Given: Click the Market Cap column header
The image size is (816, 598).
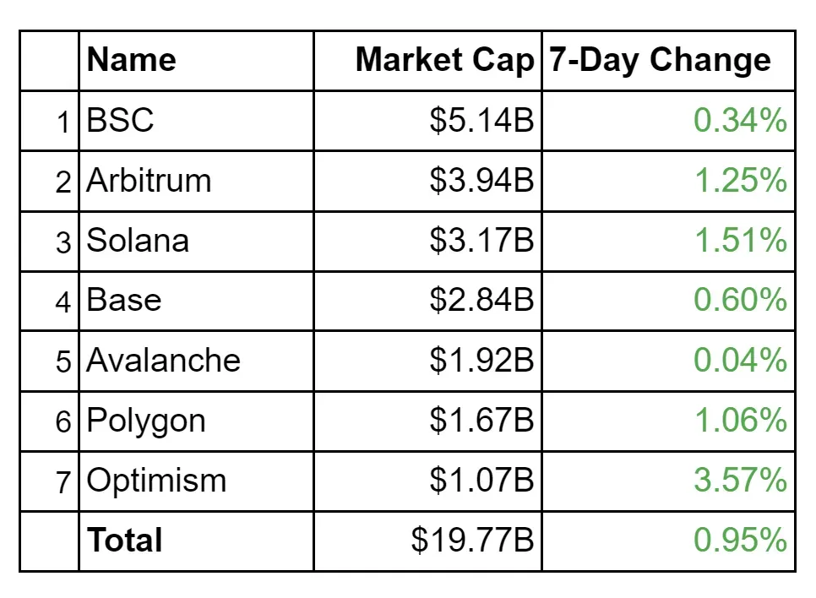Looking at the screenshot, I should pos(444,60).
